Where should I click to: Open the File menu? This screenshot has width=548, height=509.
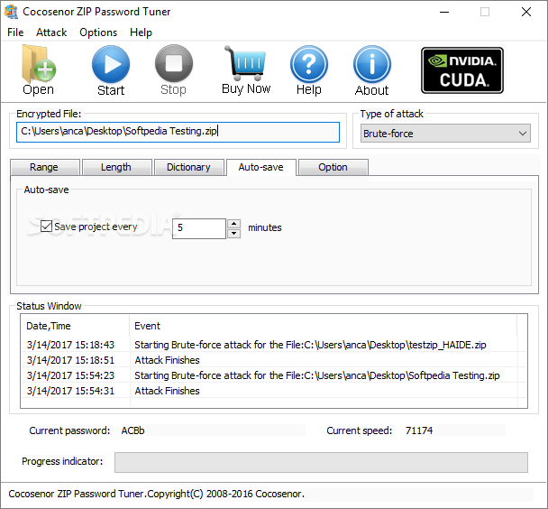pos(15,32)
